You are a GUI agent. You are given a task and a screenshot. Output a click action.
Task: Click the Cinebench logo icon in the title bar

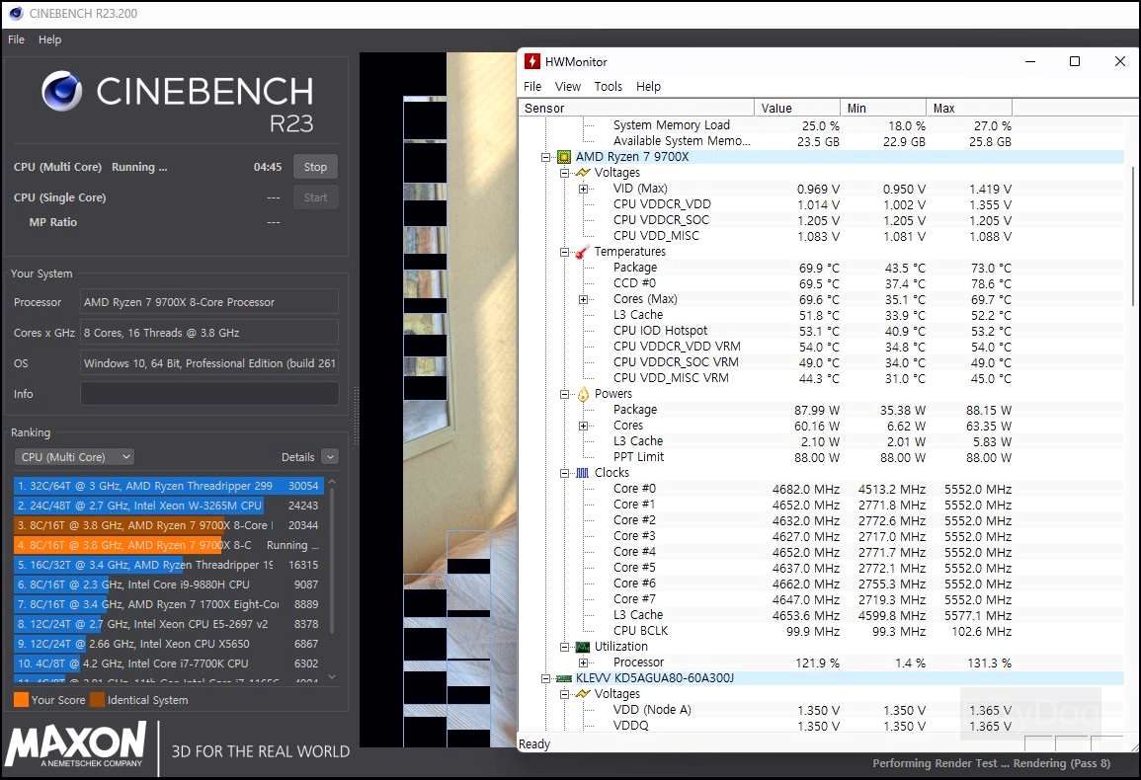pos(16,13)
